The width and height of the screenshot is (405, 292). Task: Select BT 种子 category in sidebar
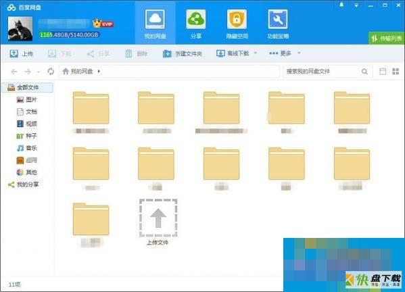(x=27, y=136)
